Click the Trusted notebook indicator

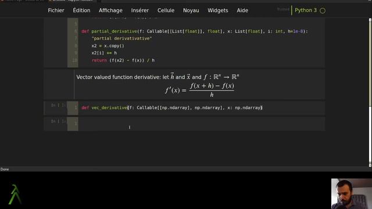(283, 9)
